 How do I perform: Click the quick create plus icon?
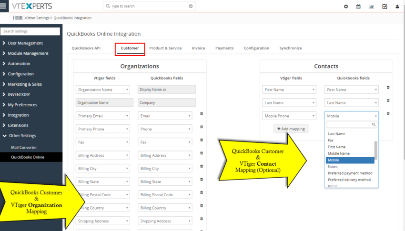point(346,7)
